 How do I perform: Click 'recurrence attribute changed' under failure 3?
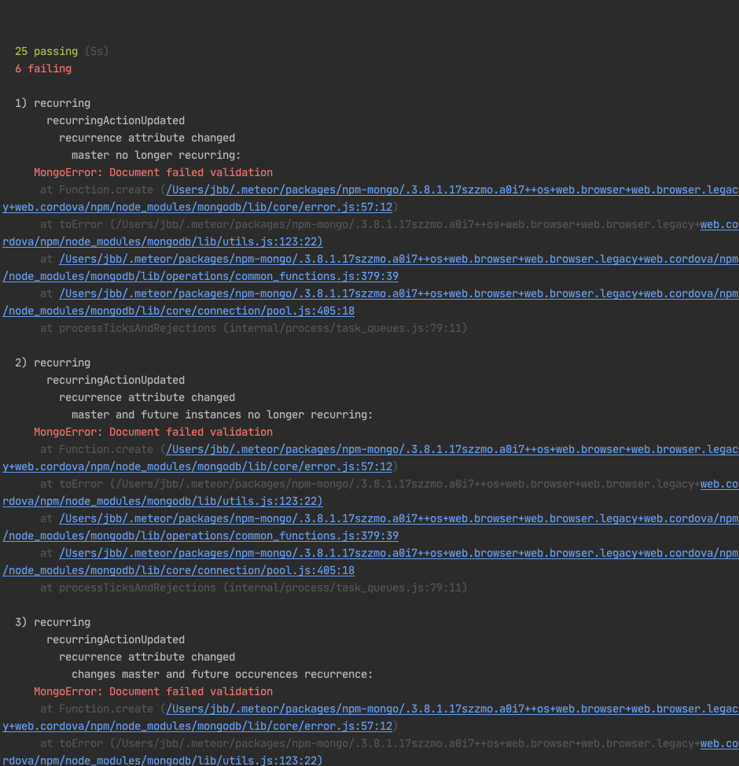click(x=147, y=657)
